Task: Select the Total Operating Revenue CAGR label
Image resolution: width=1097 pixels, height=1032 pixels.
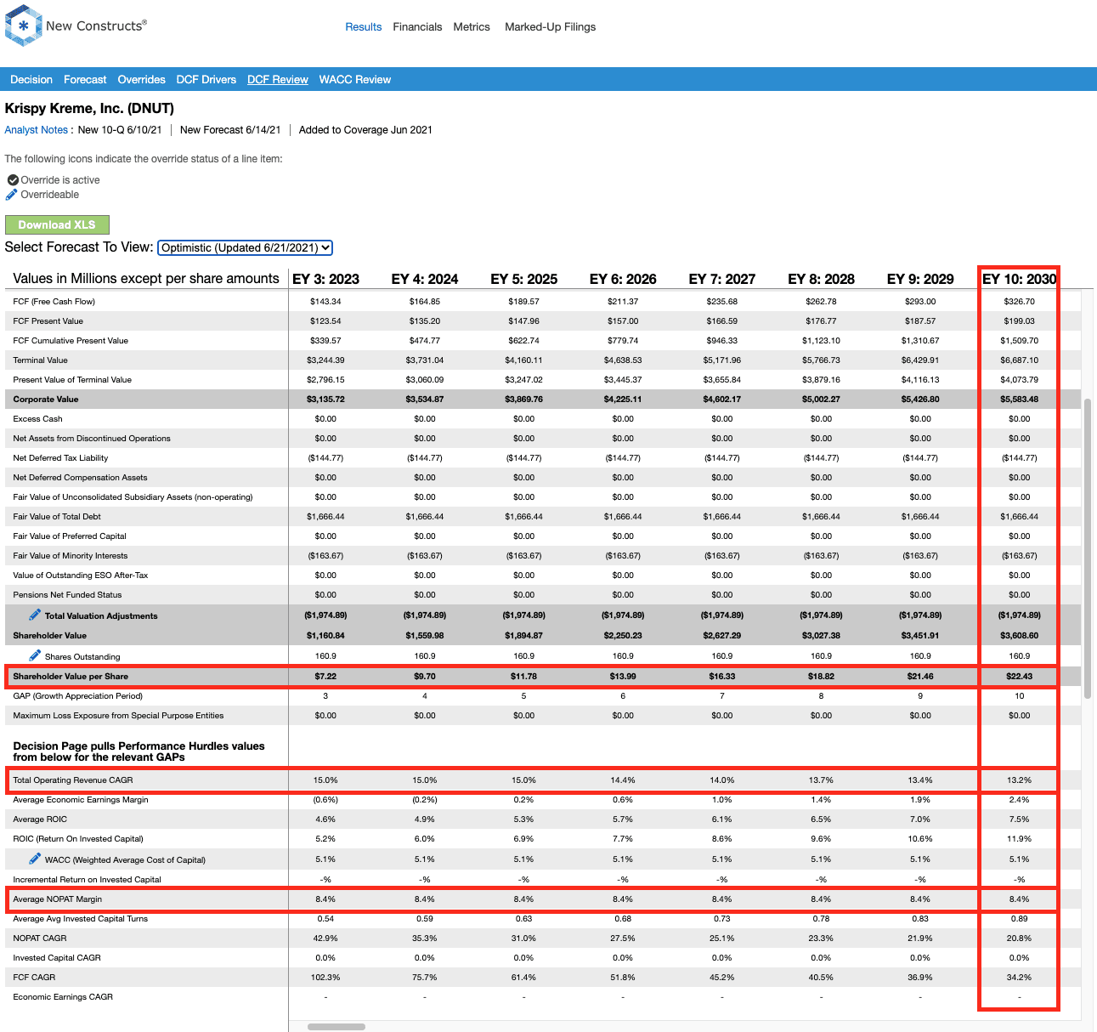Action: pyautogui.click(x=73, y=780)
